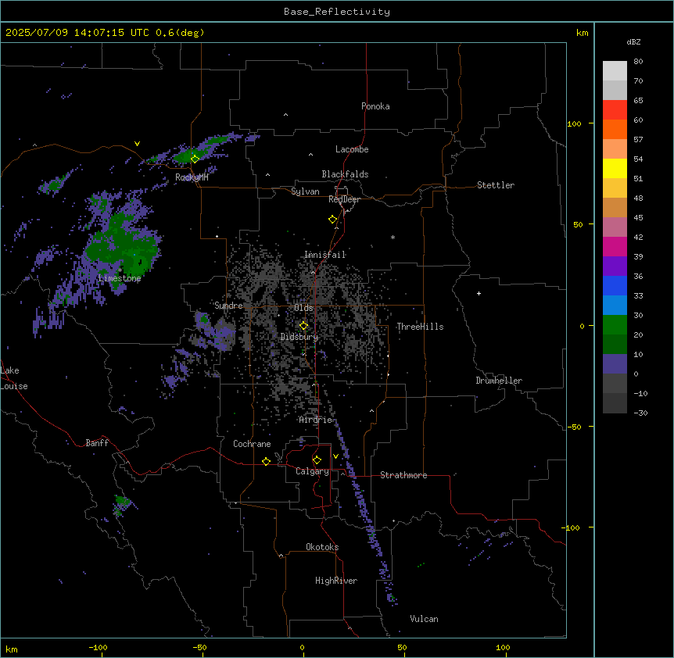
Task: Click the Sylvan town label
Action: tap(305, 191)
